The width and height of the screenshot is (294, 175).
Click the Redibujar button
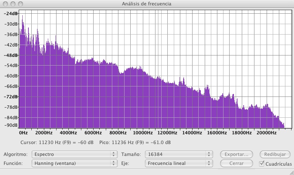click(275, 154)
